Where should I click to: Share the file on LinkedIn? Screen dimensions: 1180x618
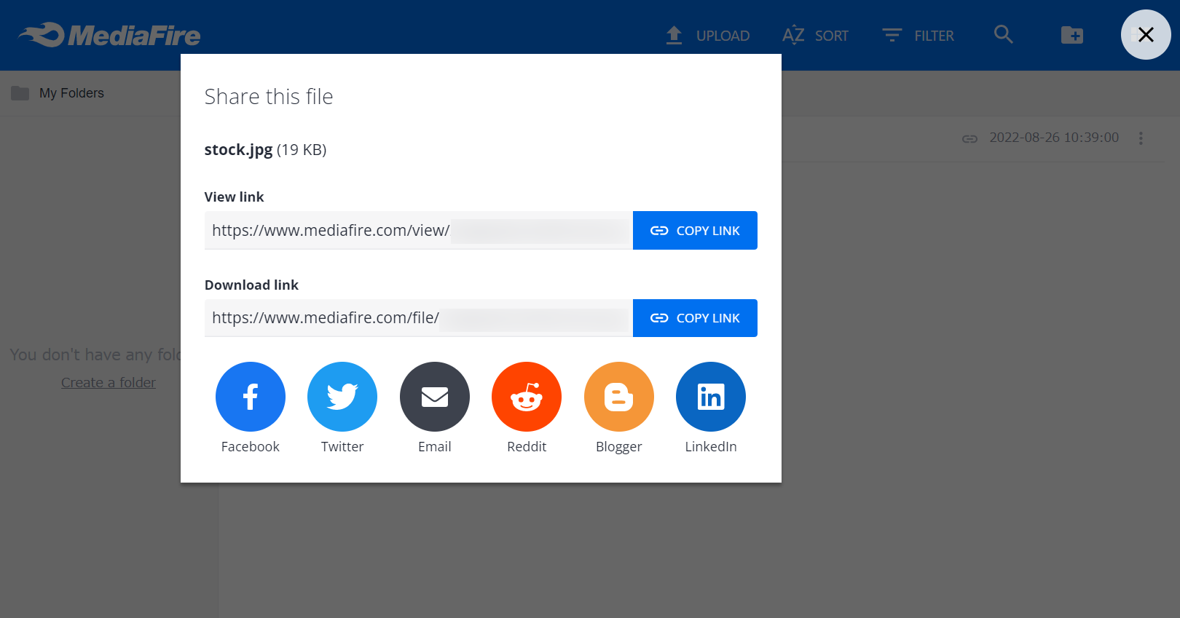click(x=711, y=397)
